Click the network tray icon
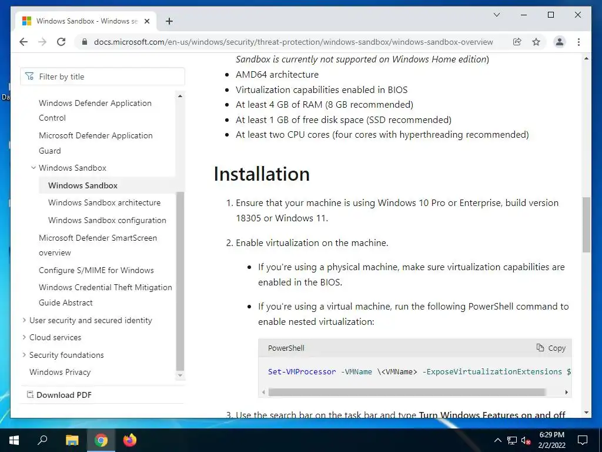 click(x=512, y=440)
